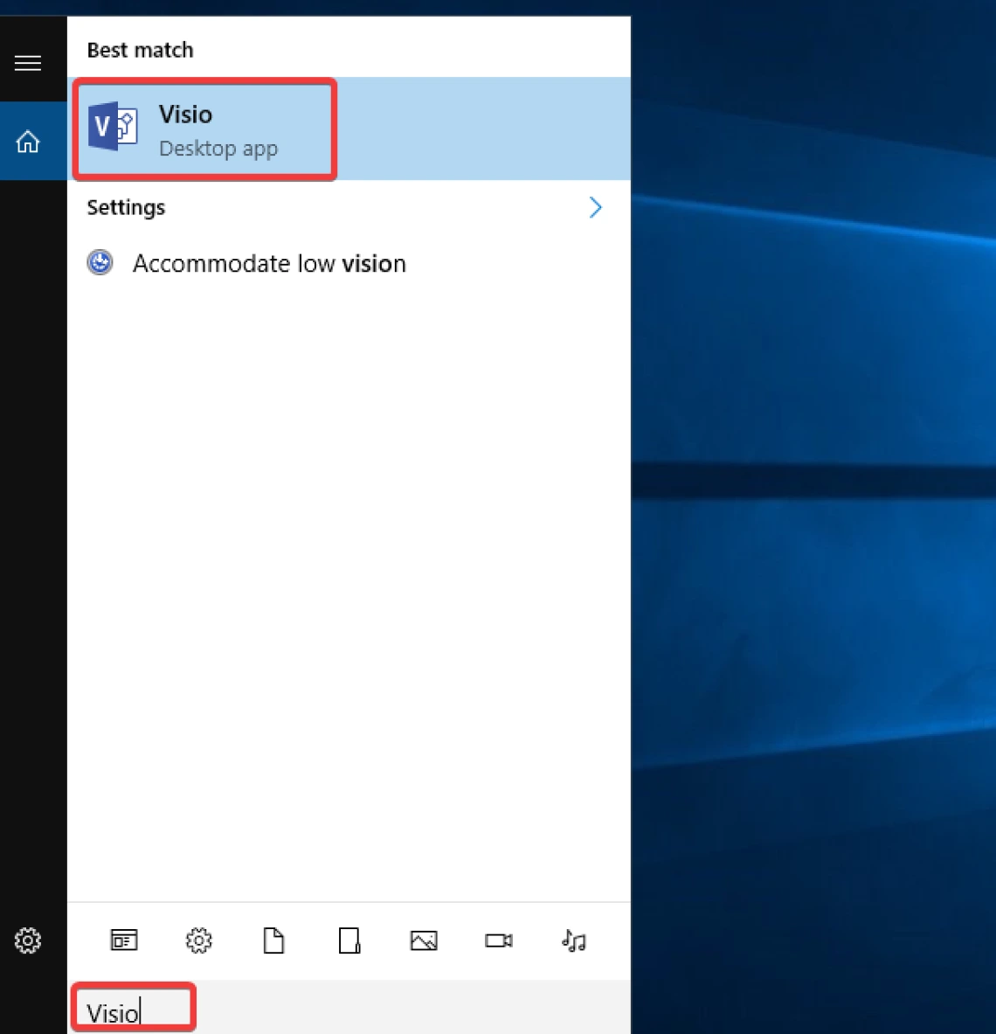996x1034 pixels.
Task: Filter search results by Videos
Action: (498, 940)
